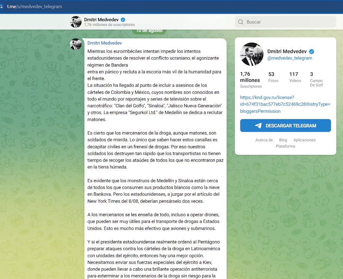Screen dimensions: 343x279
Task: Open the @medvedev_telegram handle link
Action: click(289, 58)
